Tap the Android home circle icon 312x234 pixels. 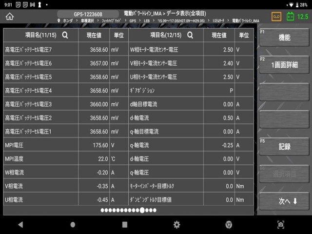point(73,225)
